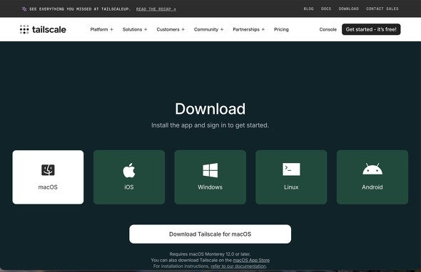This screenshot has width=421, height=272.
Task: Click the Linux terminal icon
Action: click(x=291, y=169)
